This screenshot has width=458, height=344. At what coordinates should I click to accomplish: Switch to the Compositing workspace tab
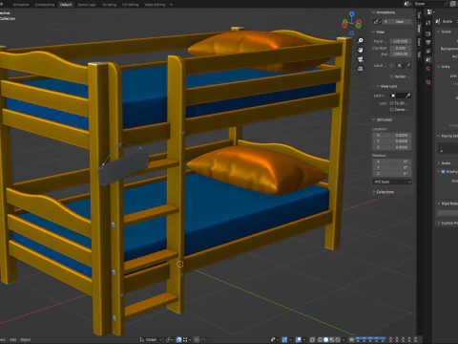pyautogui.click(x=45, y=5)
